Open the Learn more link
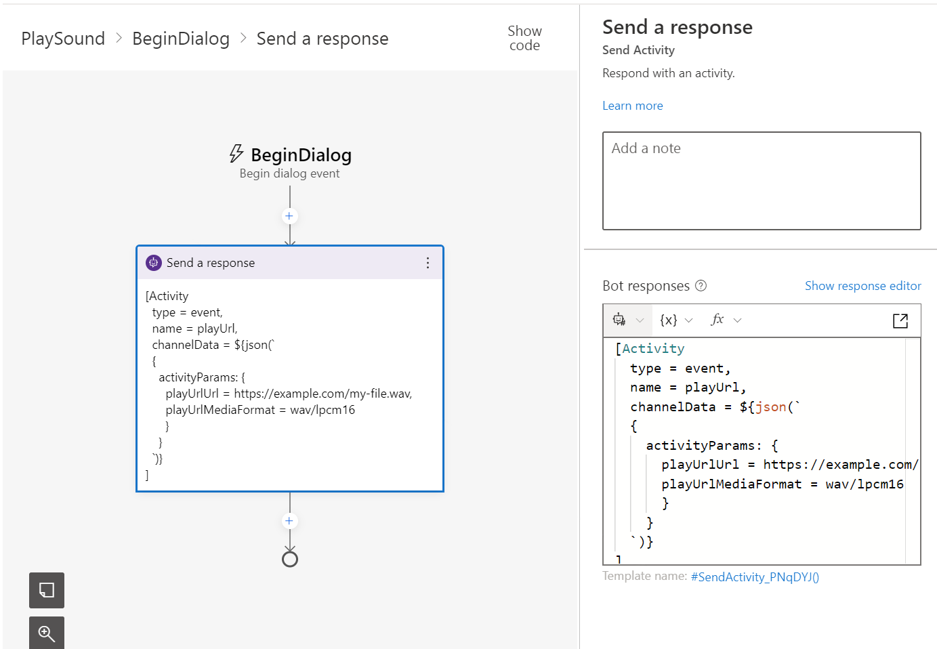Screen dimensions: 937x649 633,106
